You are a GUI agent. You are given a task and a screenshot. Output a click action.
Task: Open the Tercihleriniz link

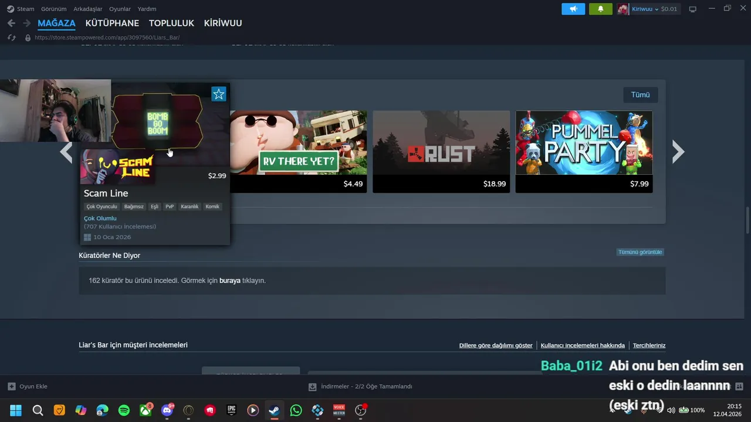pyautogui.click(x=649, y=346)
